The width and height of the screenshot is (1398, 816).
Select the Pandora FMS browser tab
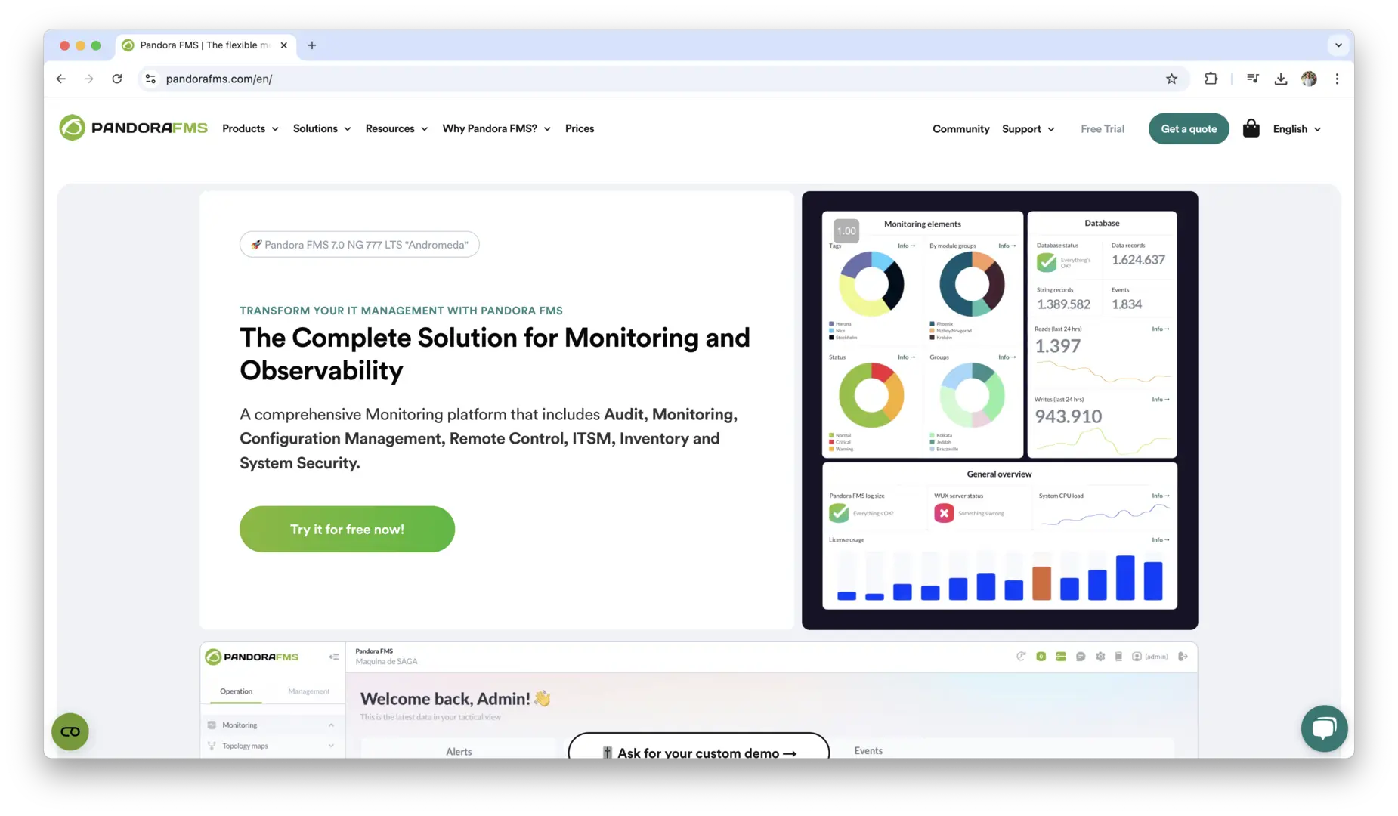tap(205, 45)
